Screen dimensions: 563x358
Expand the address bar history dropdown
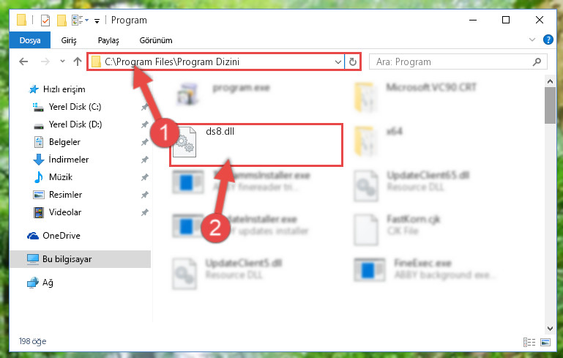338,61
